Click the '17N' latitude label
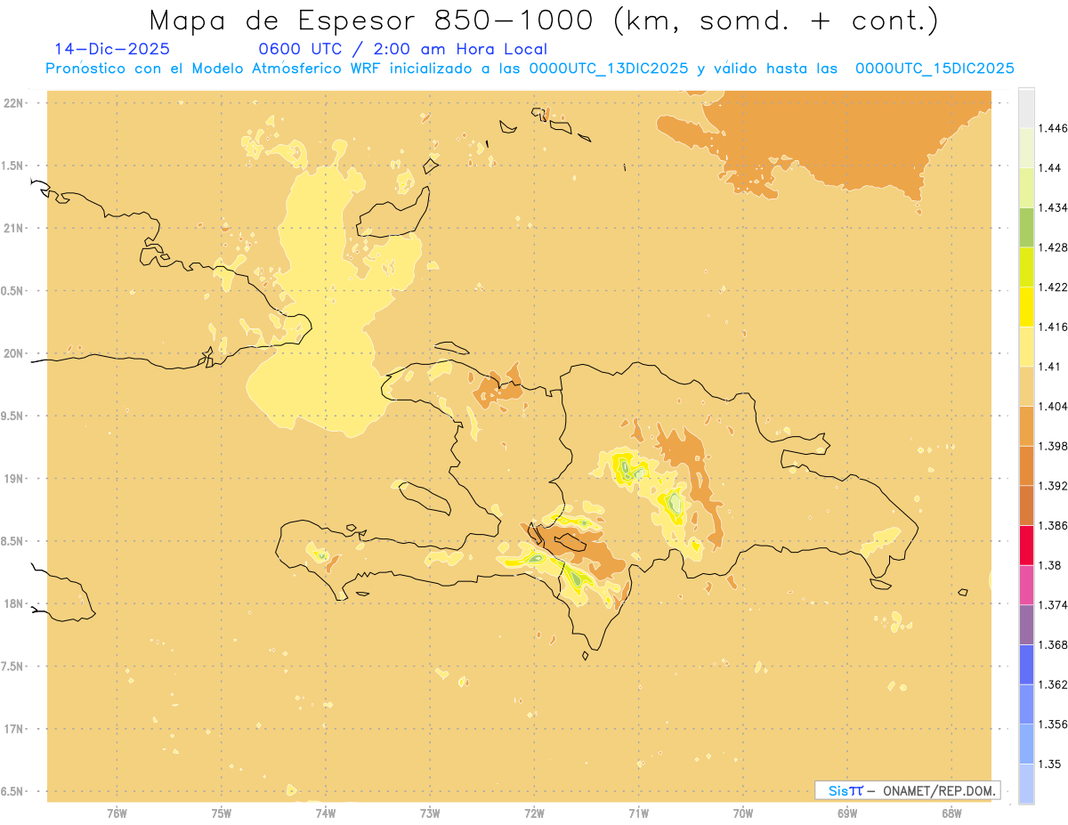This screenshot has height=825, width=1068. click(x=15, y=729)
